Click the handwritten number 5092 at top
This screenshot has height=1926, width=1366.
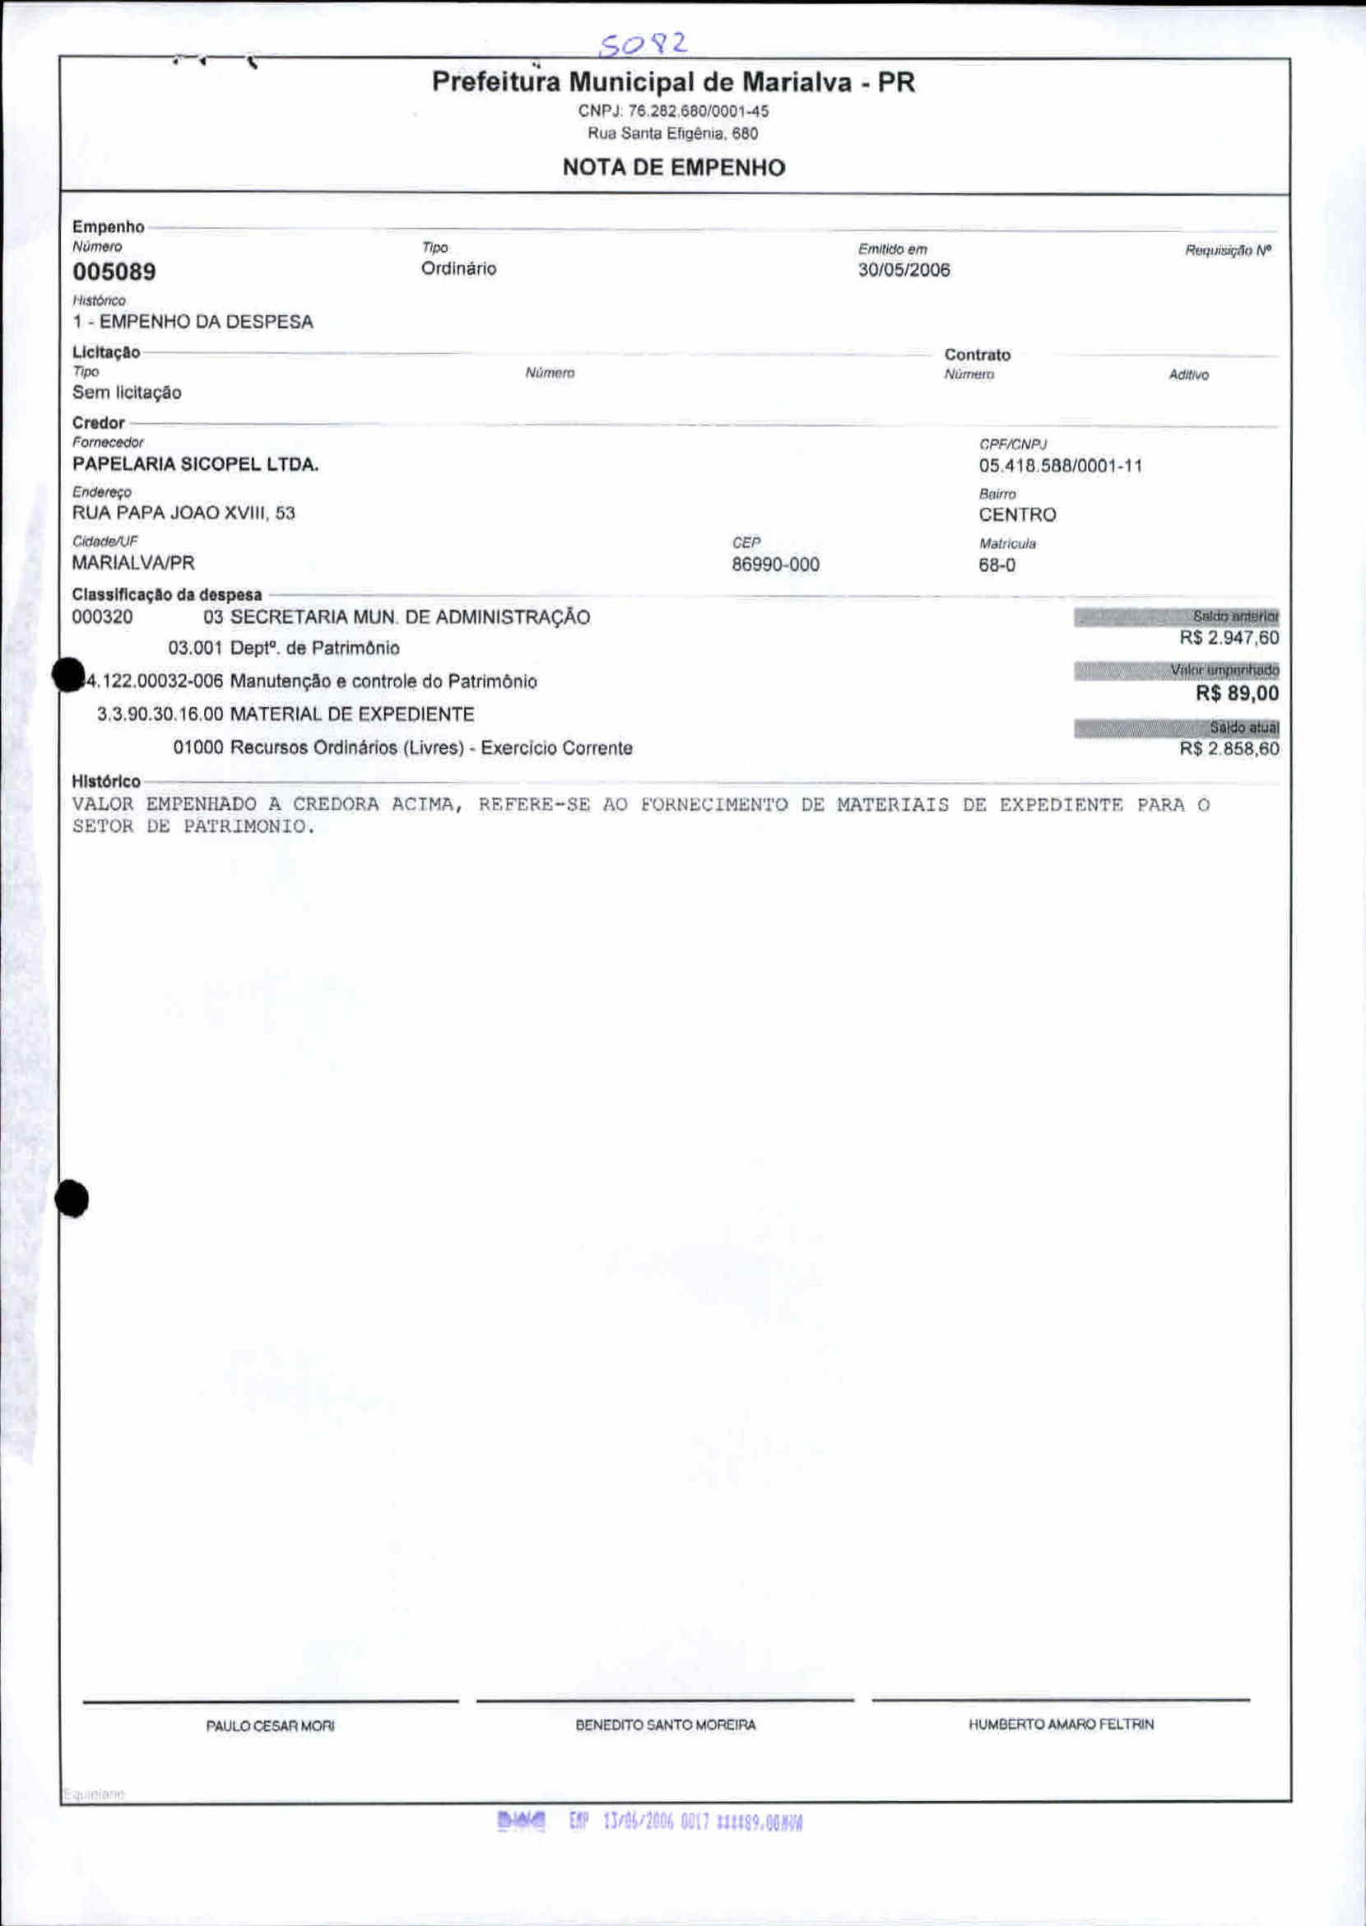tap(646, 44)
